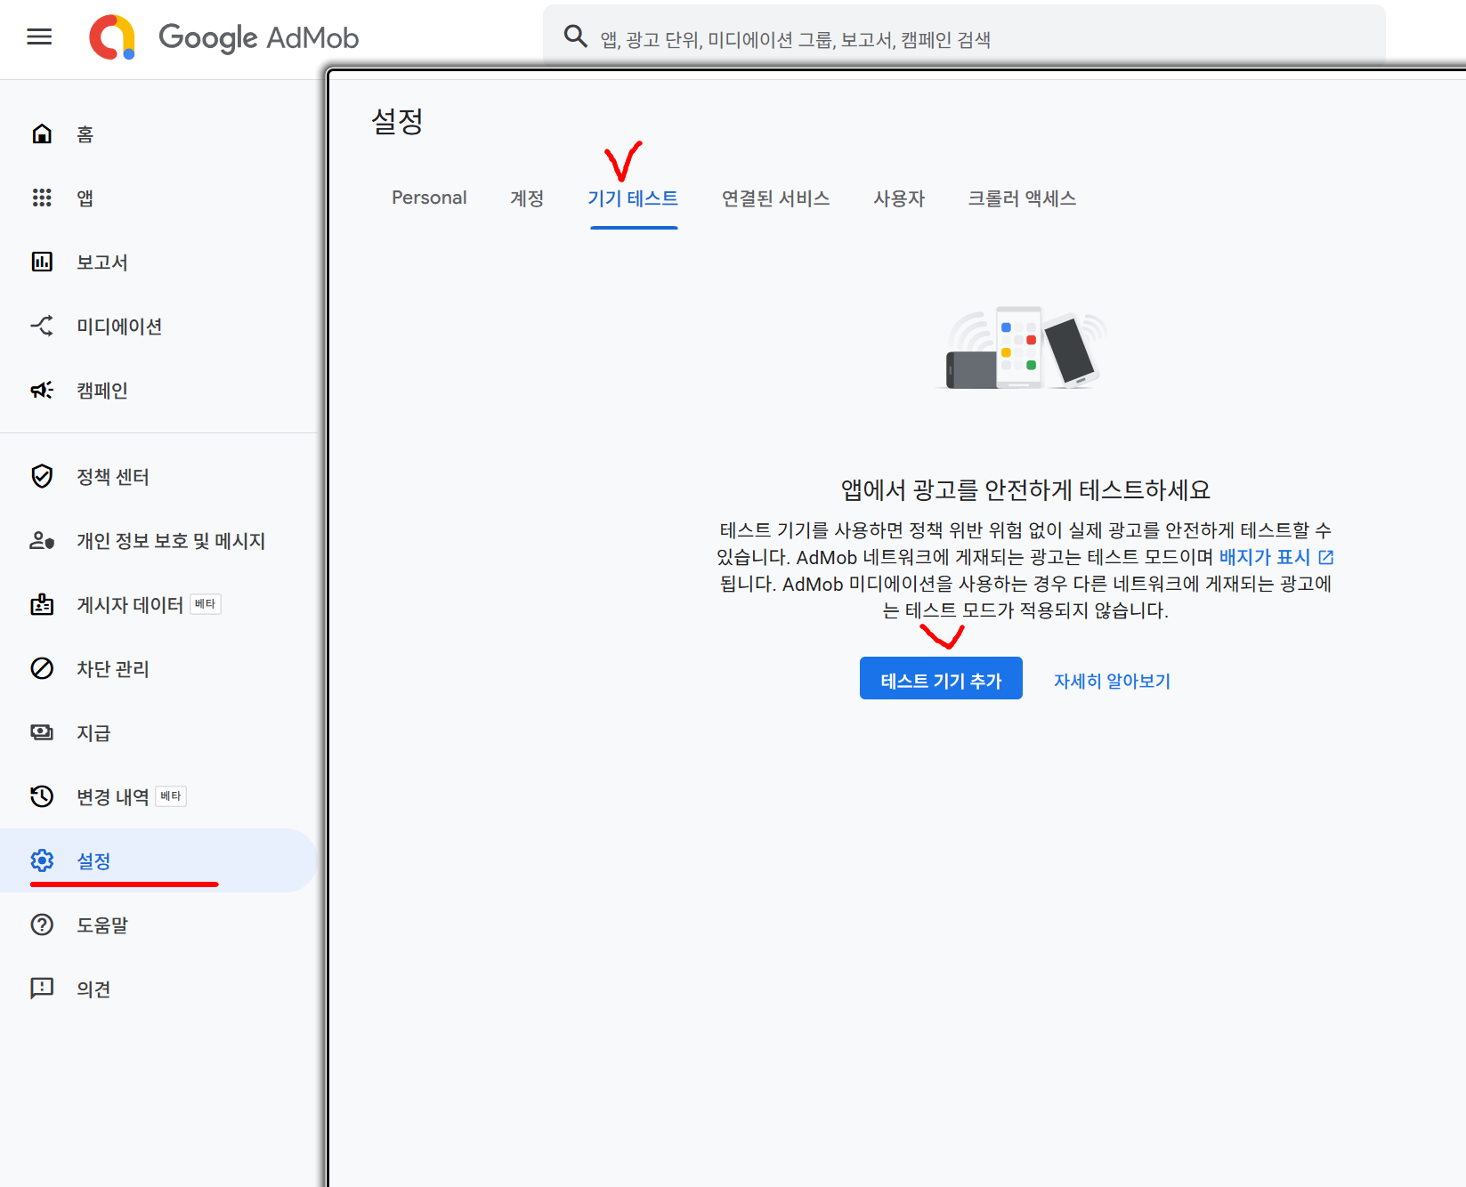This screenshot has width=1466, height=1187.
Task: Open the hamburger main menu
Action: 39,36
